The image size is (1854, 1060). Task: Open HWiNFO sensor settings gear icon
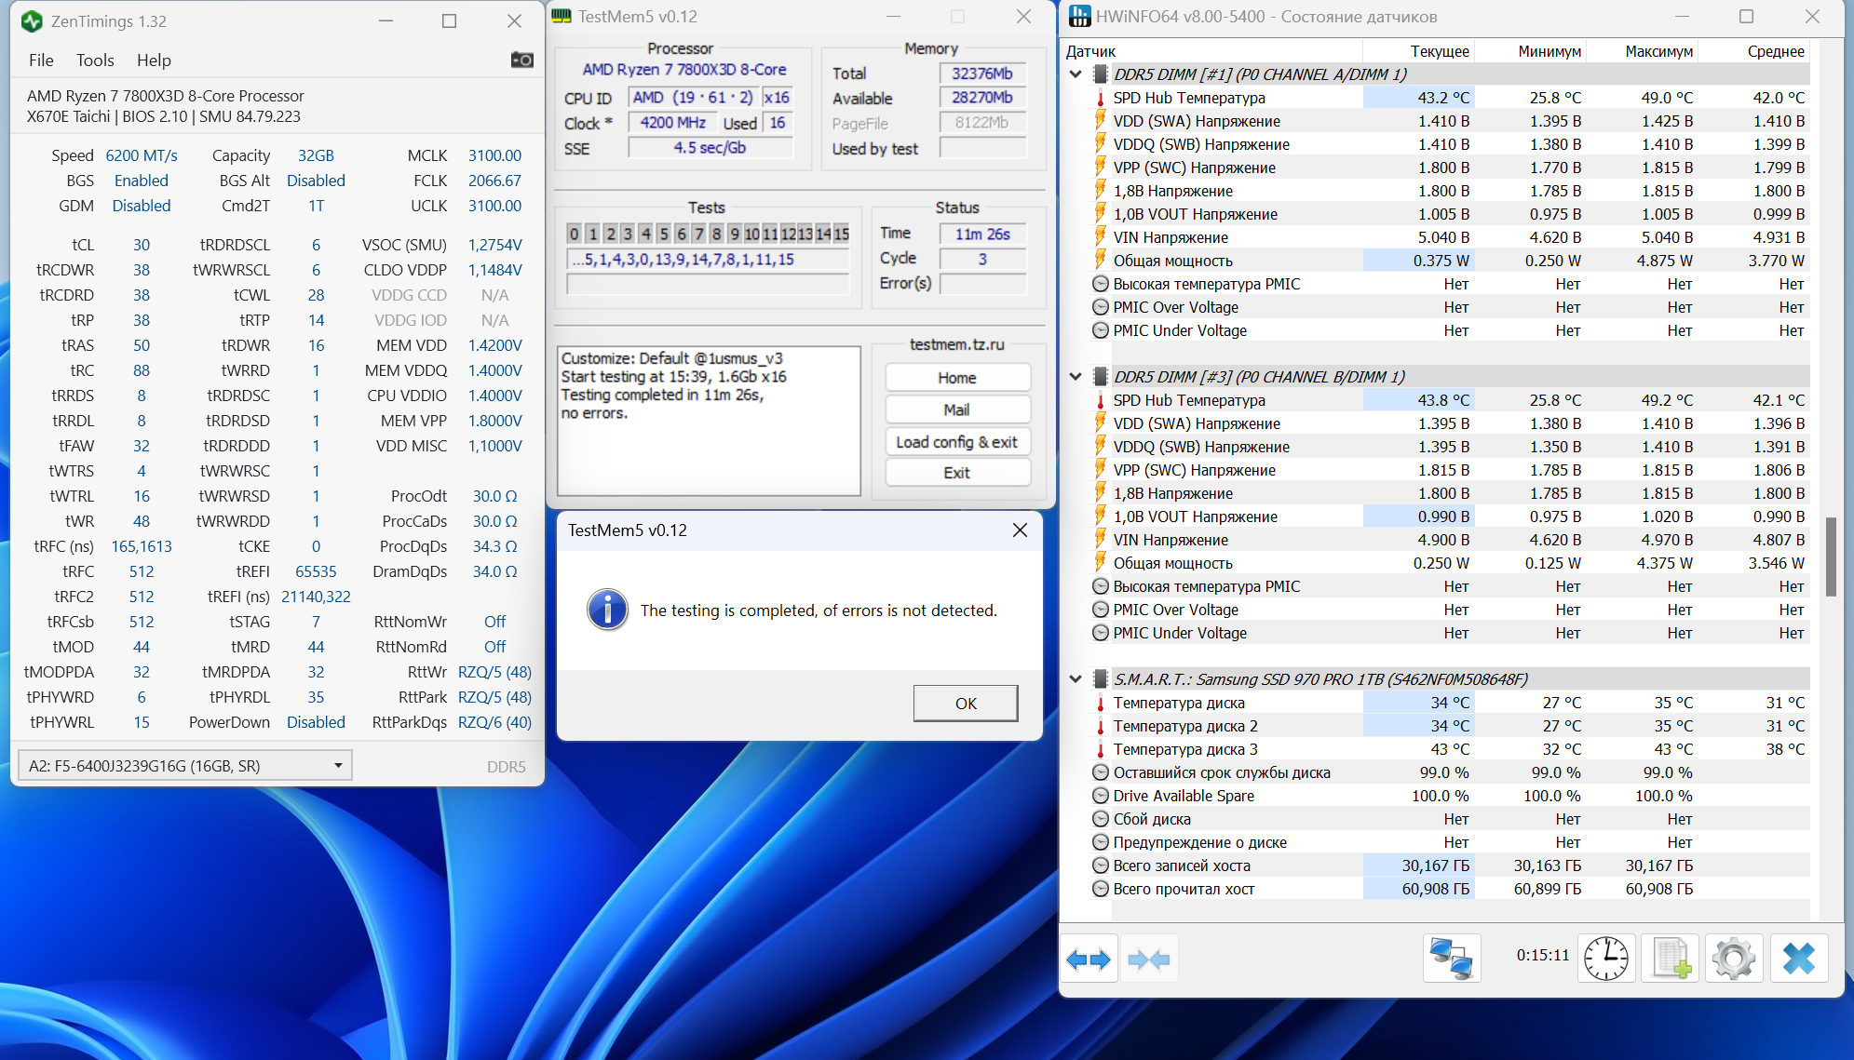[1733, 959]
